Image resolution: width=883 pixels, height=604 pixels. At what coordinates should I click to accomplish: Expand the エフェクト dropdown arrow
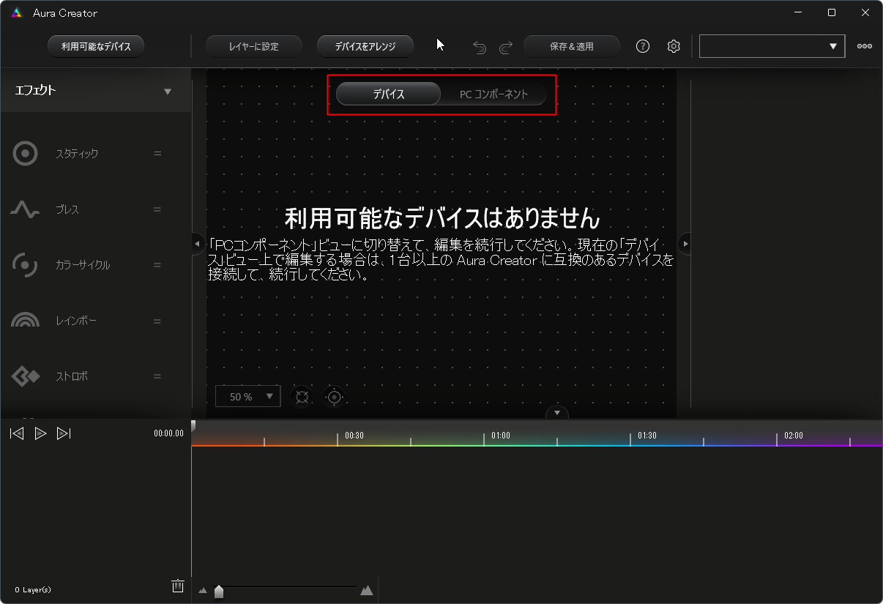coord(168,92)
